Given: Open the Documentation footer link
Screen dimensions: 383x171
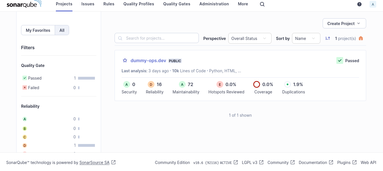Looking at the screenshot, I should click(x=313, y=163).
